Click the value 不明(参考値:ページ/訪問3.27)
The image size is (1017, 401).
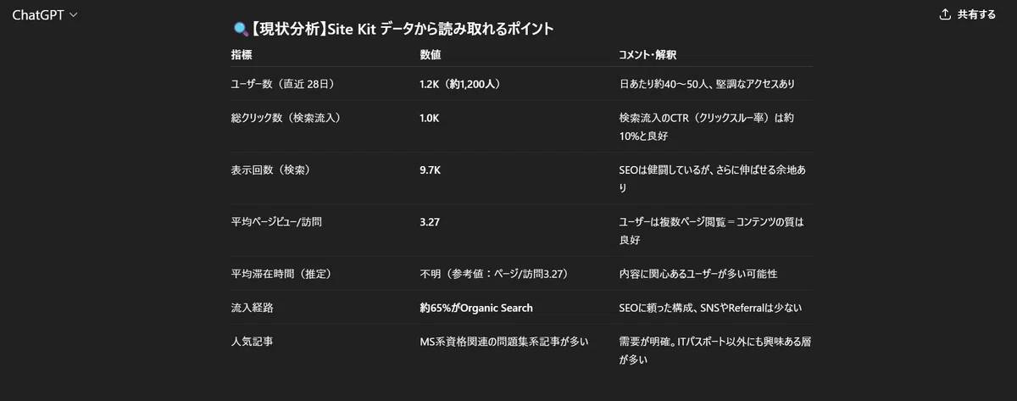493,275
